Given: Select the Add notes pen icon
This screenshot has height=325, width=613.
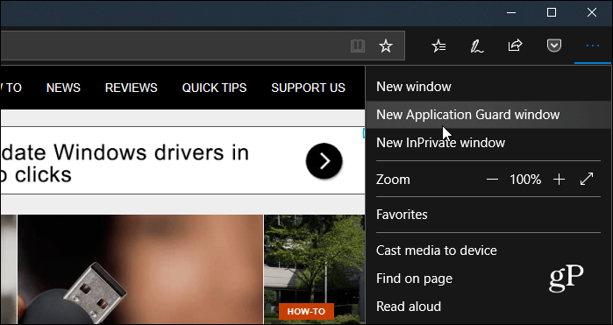Looking at the screenshot, I should tap(476, 46).
